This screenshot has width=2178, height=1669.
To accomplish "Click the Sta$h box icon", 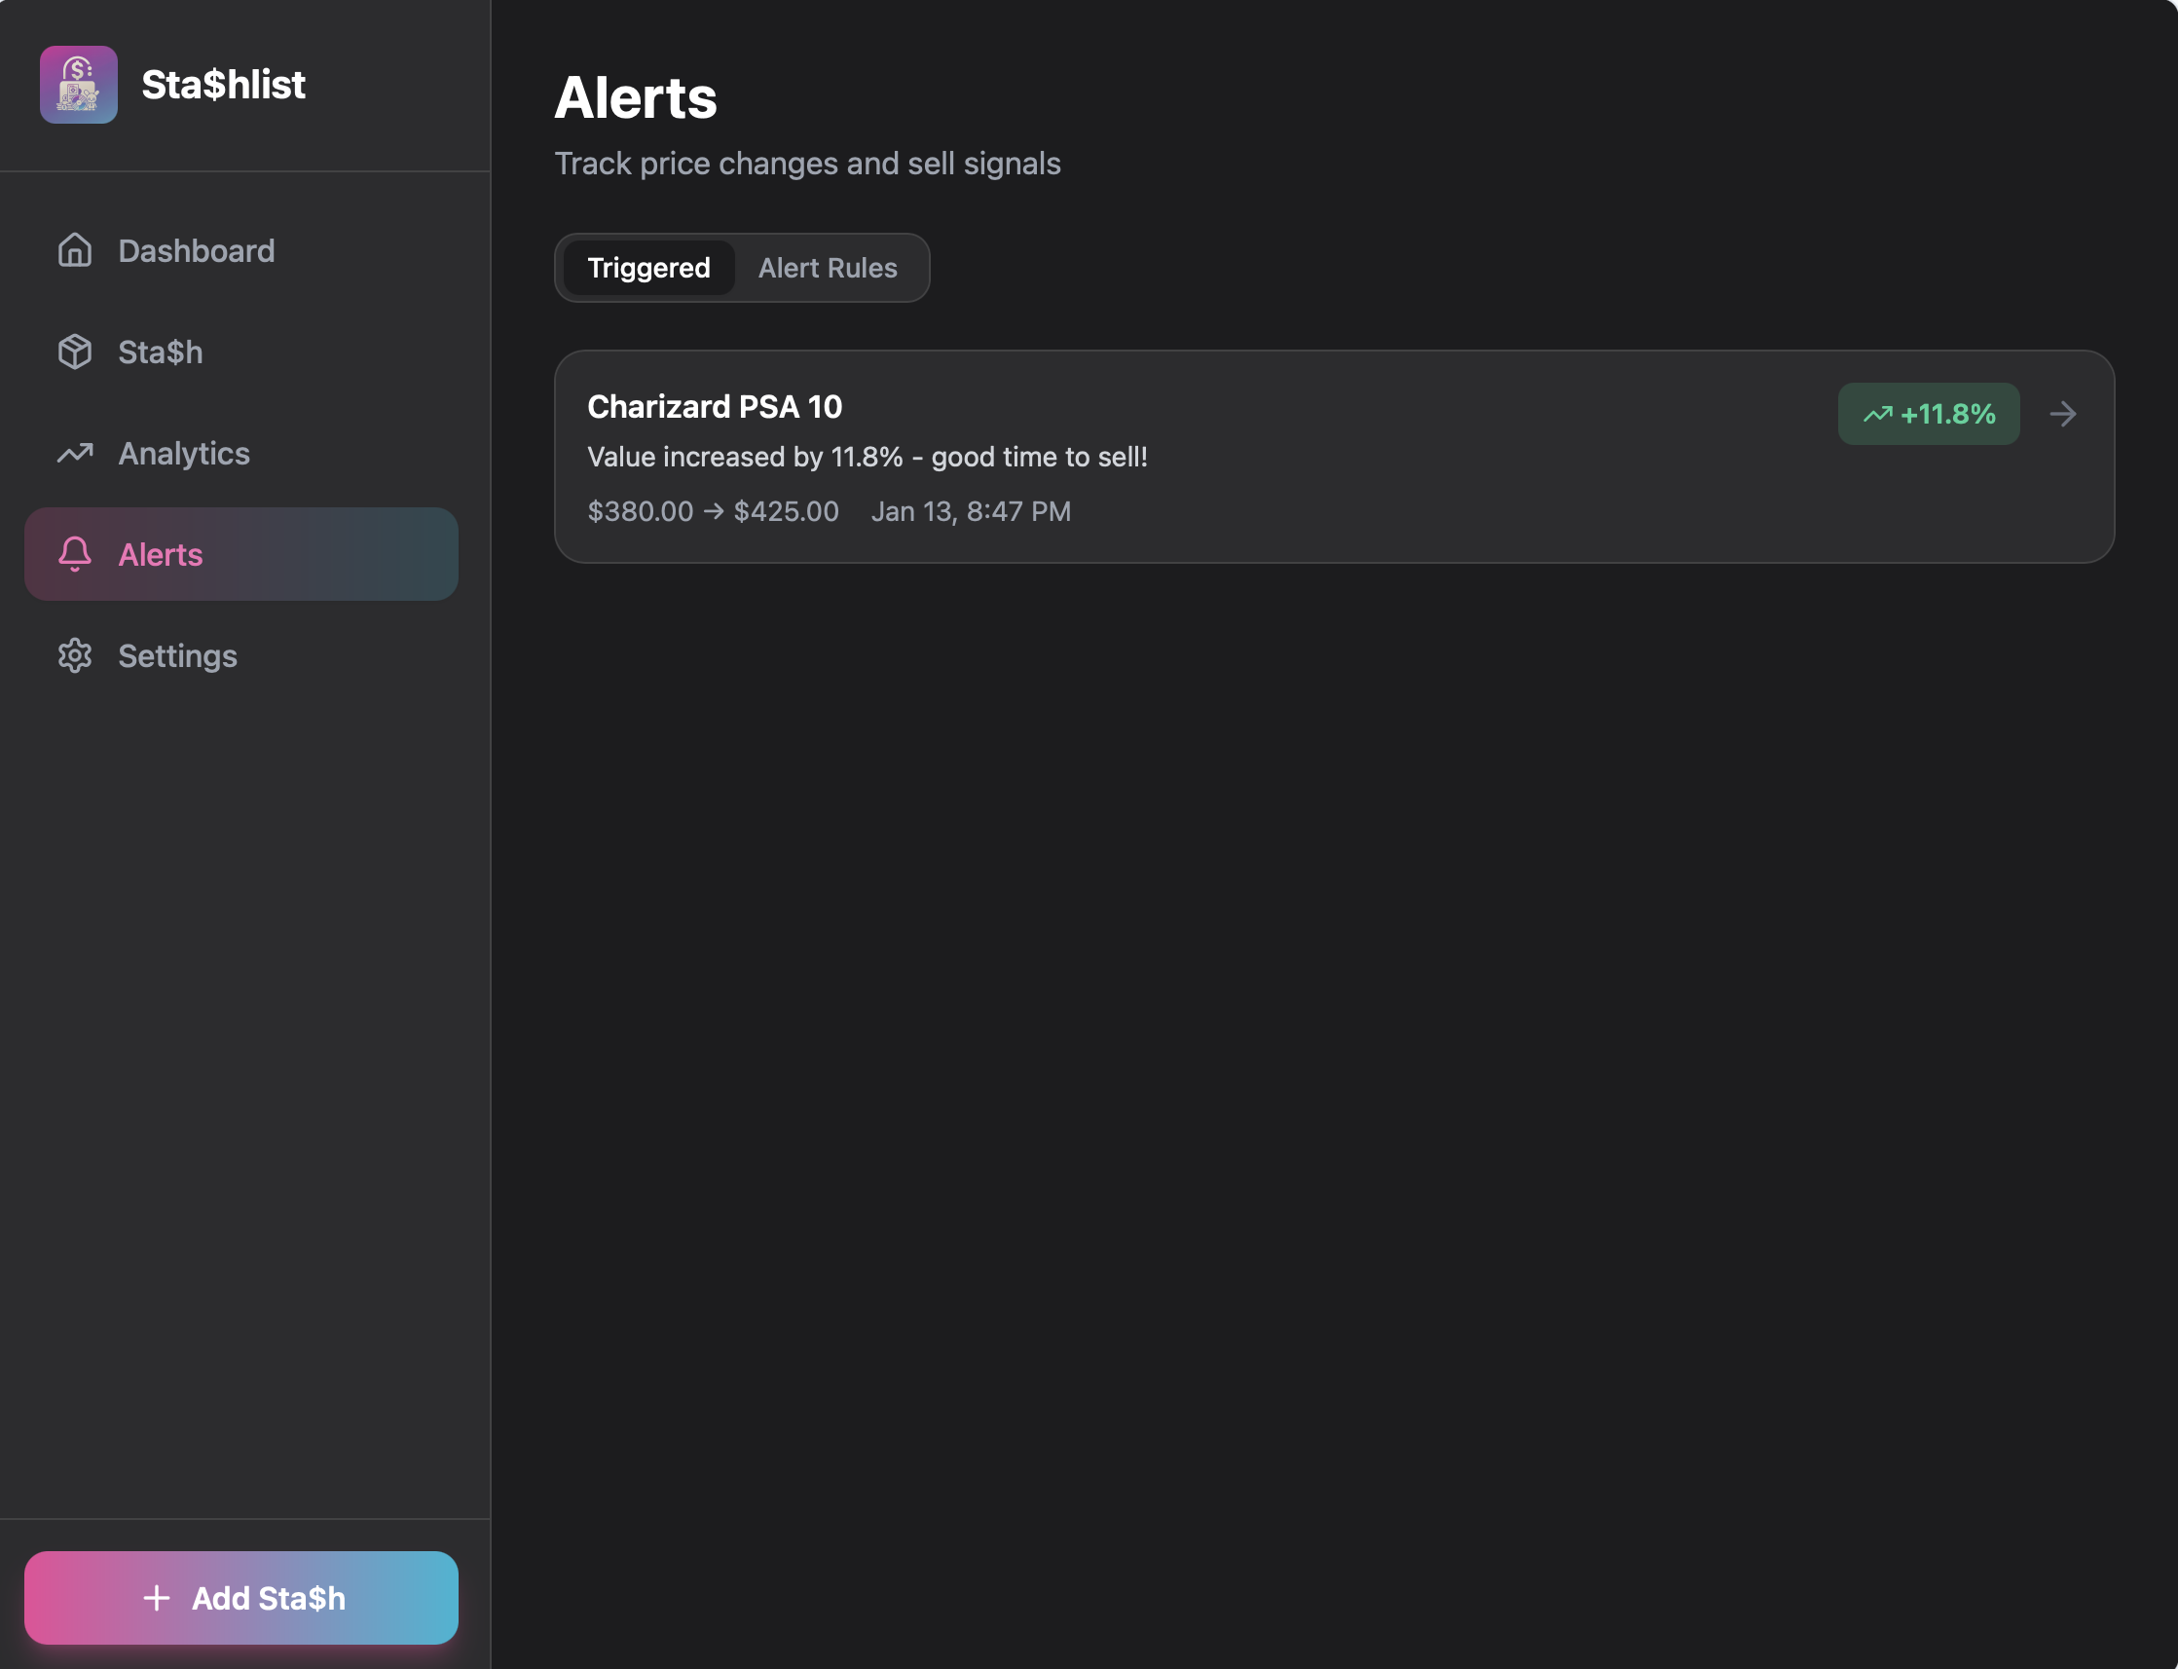I will click(x=75, y=352).
